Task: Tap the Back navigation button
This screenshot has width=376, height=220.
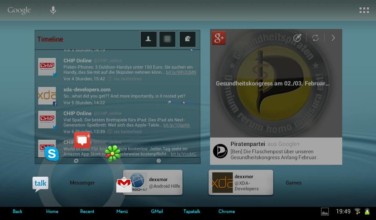Action: pos(18,211)
